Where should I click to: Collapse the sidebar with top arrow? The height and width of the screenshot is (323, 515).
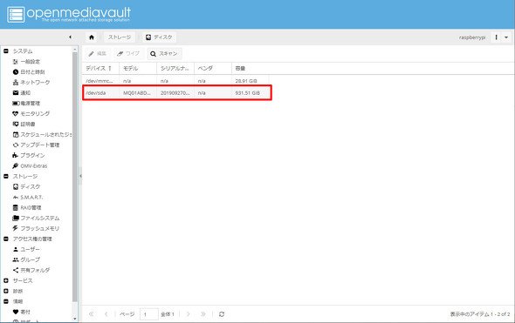(70, 37)
